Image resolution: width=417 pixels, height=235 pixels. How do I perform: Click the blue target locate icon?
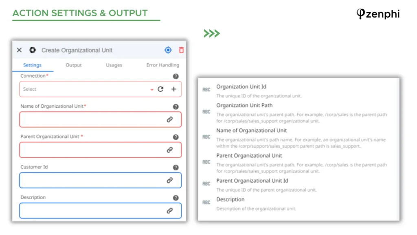coord(168,50)
